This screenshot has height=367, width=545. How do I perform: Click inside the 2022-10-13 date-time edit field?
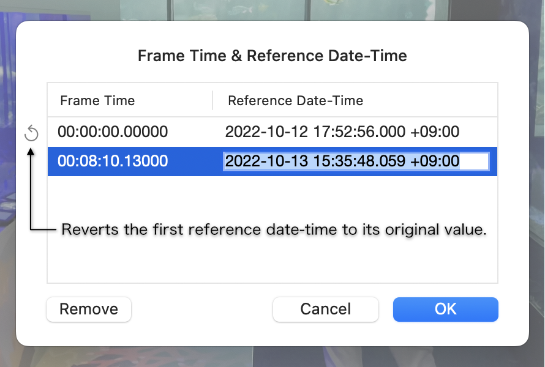[x=306, y=161]
